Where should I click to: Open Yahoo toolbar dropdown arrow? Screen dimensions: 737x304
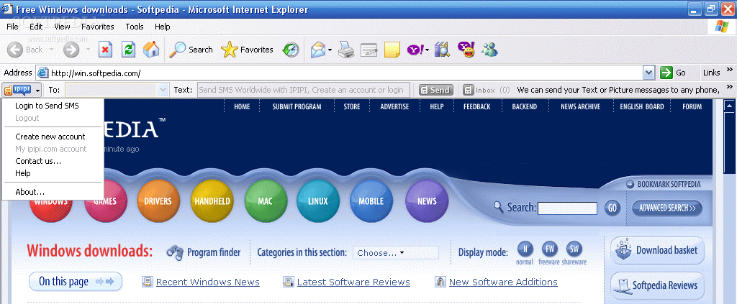click(428, 50)
